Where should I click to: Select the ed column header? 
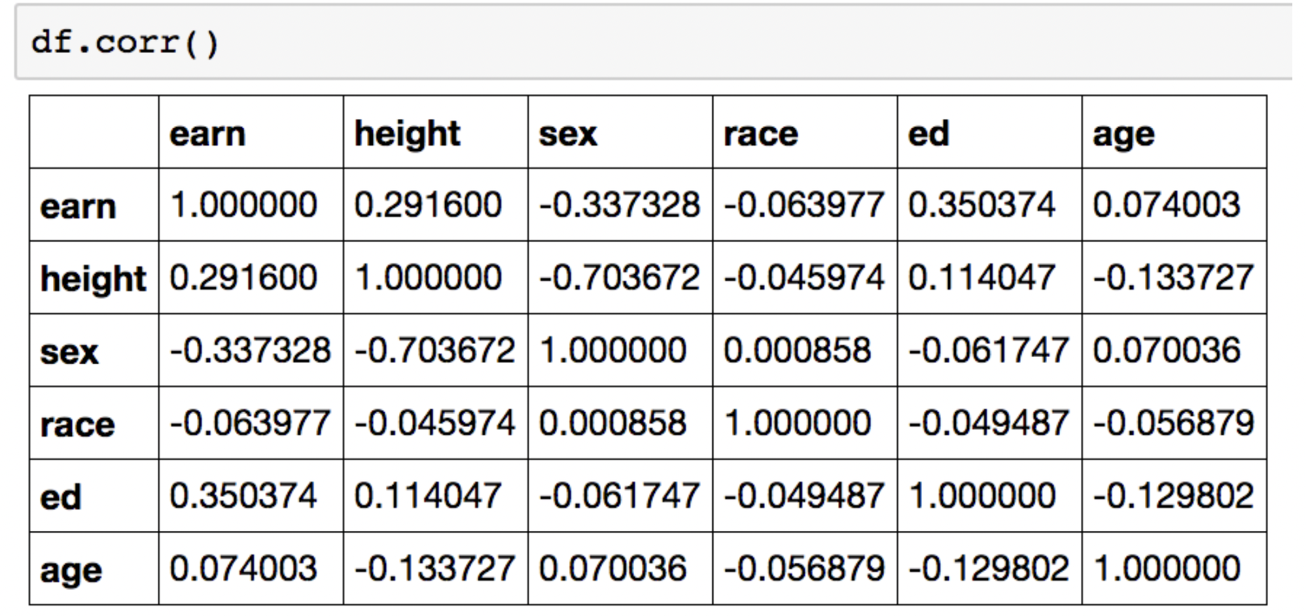tap(989, 132)
